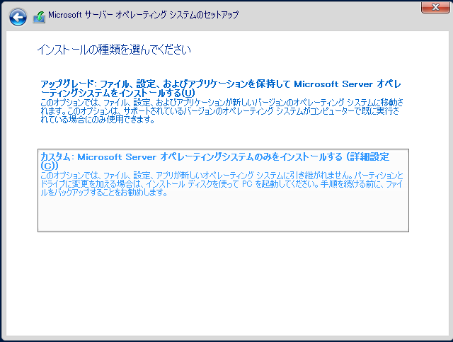Viewport: 453px width, 342px height.
Task: Choose the カスタム (C) installation option
Action: [223, 190]
